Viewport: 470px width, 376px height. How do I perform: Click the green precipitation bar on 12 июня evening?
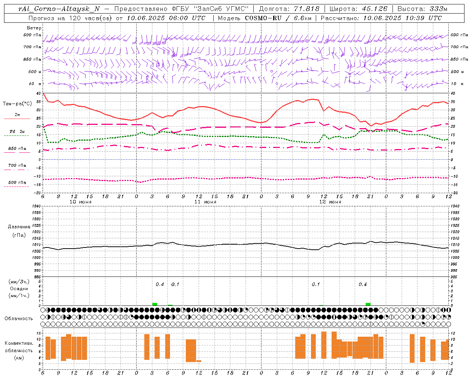(368, 304)
